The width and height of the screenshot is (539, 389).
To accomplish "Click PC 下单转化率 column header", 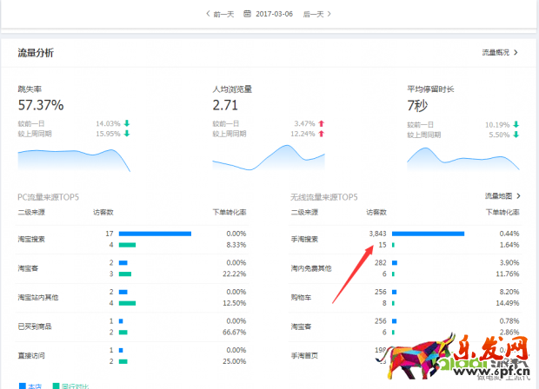I will [x=230, y=213].
